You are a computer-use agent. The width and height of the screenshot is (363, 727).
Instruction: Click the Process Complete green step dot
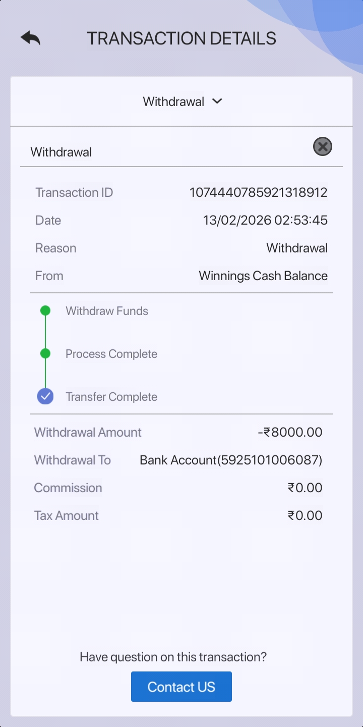click(45, 353)
